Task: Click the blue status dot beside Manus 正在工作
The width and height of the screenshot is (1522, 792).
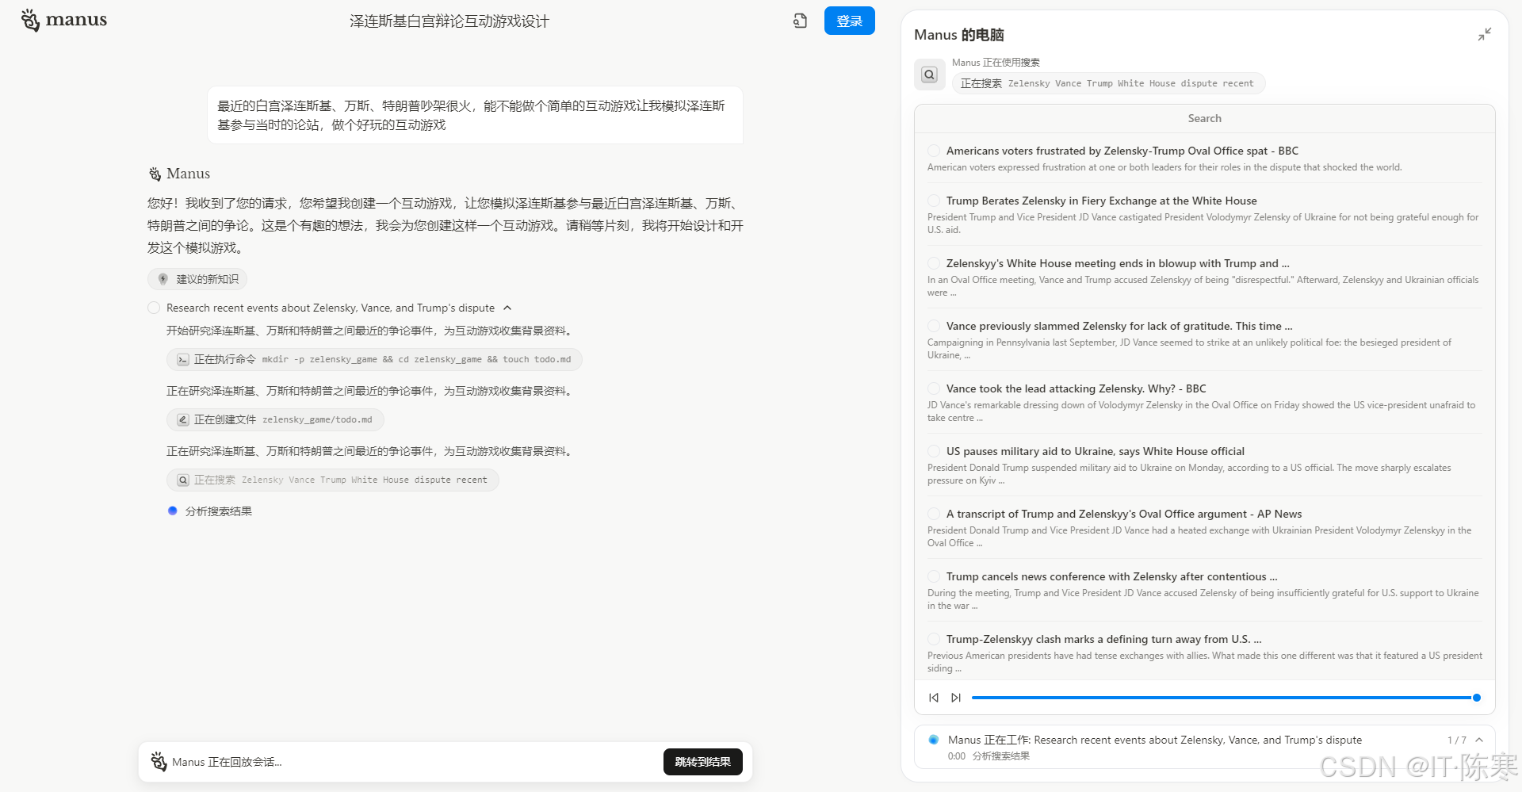Action: tap(934, 740)
